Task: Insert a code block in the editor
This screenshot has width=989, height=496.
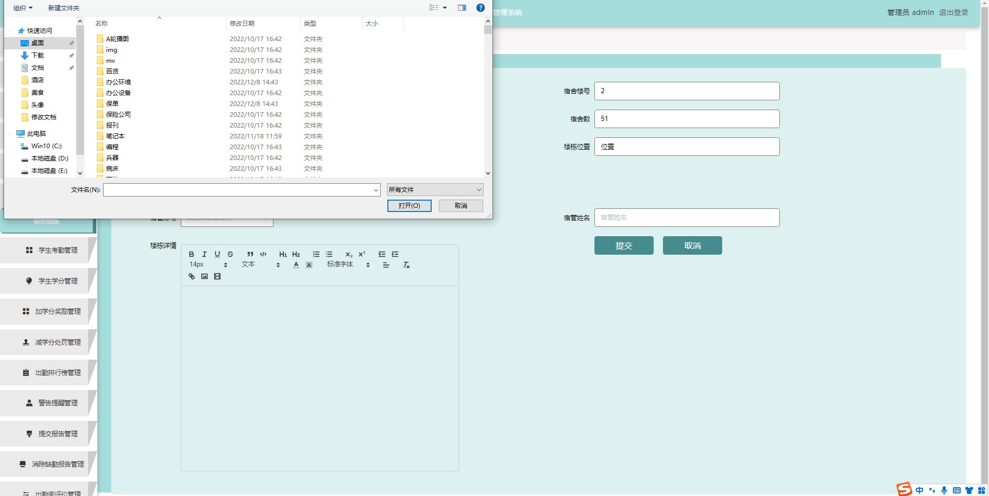Action: 263,254
